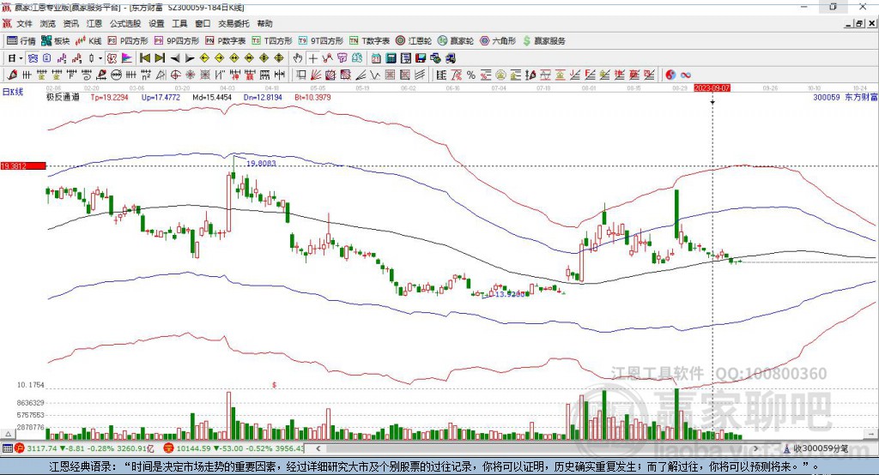Open the 帮助 menu
This screenshot has height=475, width=879.
(x=264, y=23)
